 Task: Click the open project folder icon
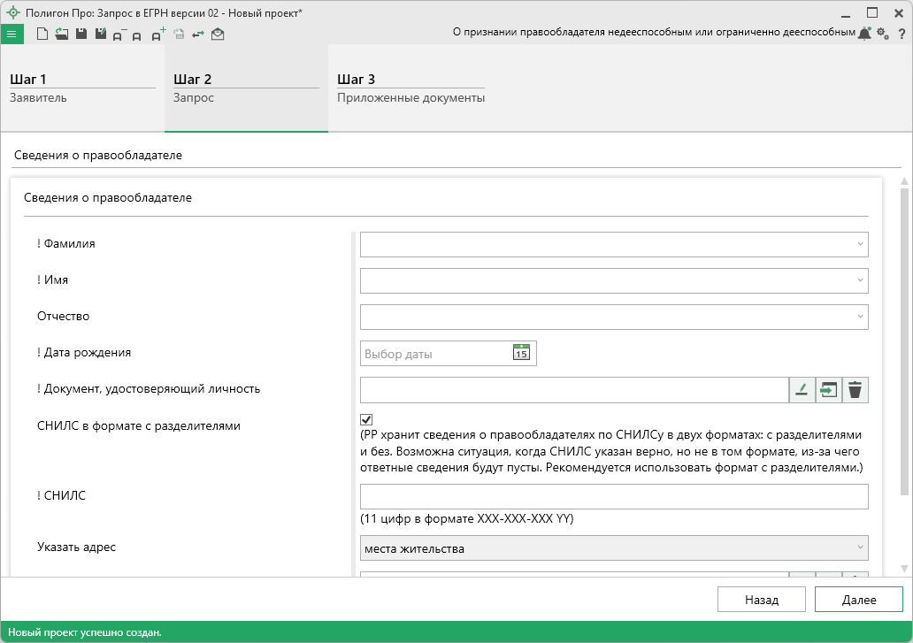click(x=61, y=34)
